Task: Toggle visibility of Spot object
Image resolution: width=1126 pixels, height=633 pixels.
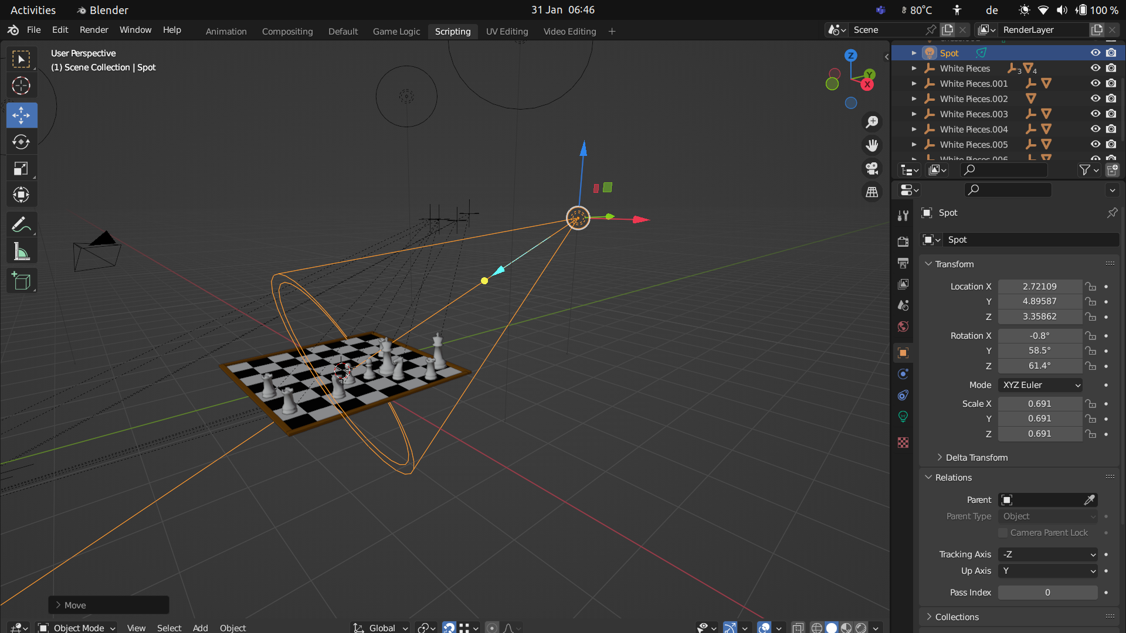Action: [1095, 53]
